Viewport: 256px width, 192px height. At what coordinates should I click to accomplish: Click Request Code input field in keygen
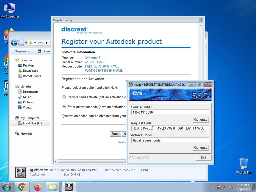[170, 128]
